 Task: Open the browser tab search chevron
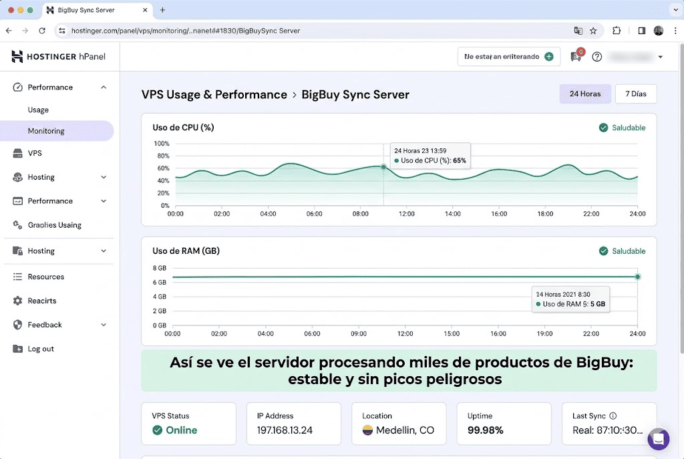tap(675, 9)
